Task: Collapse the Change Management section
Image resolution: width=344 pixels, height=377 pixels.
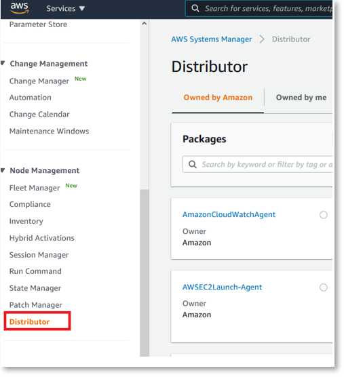Action: [3, 64]
